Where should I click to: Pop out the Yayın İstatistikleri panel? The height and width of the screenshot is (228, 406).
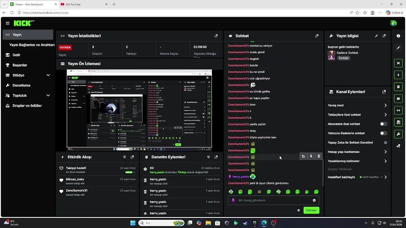click(216, 36)
